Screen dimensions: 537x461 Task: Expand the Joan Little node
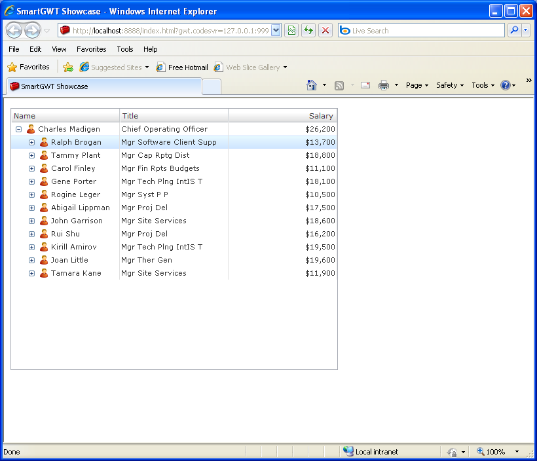32,261
